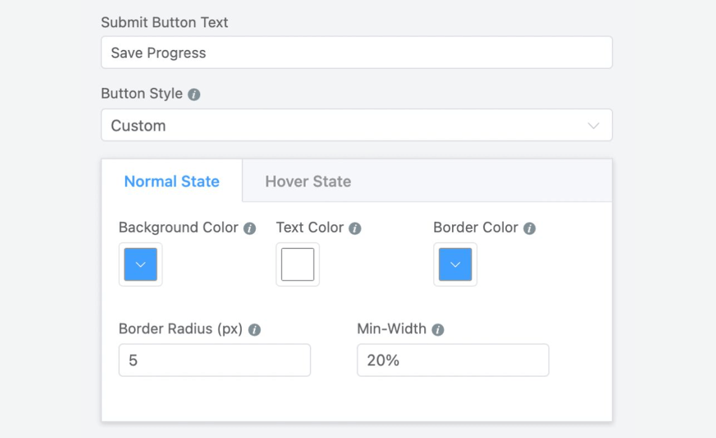Open the Button Style dropdown showing Custom
The width and height of the screenshot is (716, 438).
[356, 125]
